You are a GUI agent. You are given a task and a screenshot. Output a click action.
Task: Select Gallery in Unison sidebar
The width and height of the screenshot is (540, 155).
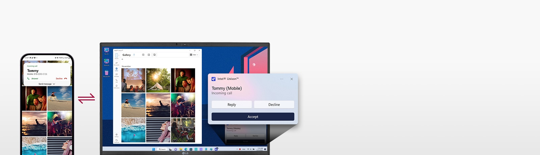pyautogui.click(x=116, y=69)
